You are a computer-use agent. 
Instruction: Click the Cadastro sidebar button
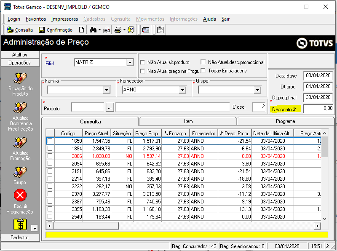[x=20, y=237]
